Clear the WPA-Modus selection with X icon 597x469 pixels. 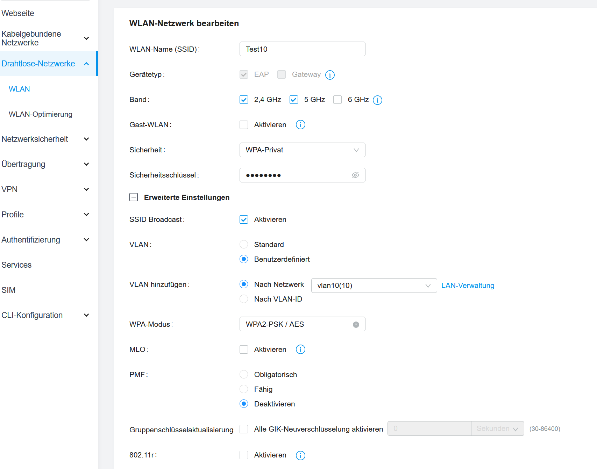coord(356,325)
